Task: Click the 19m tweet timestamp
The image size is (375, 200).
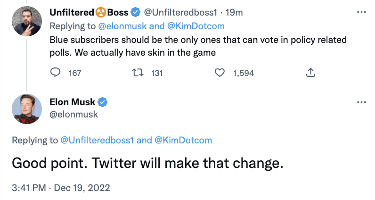Action: (220, 12)
